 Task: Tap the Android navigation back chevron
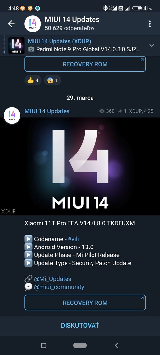click(116, 345)
